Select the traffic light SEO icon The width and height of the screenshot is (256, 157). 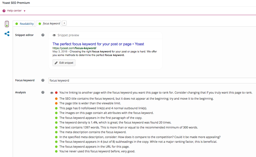pyautogui.click(x=7, y=24)
